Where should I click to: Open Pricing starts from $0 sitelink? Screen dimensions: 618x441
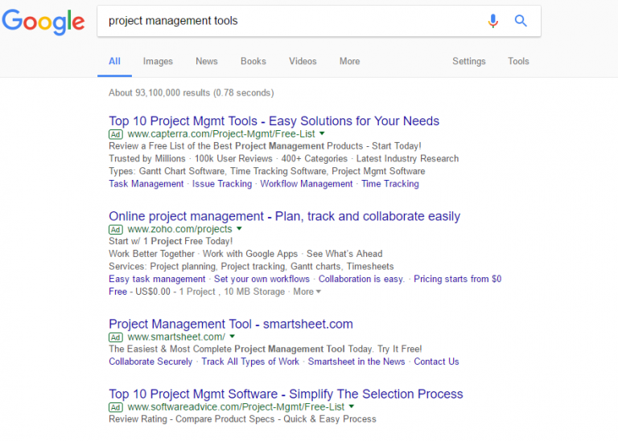pos(458,279)
